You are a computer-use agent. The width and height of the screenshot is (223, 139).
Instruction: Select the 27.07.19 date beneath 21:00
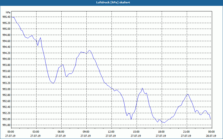[186, 136]
